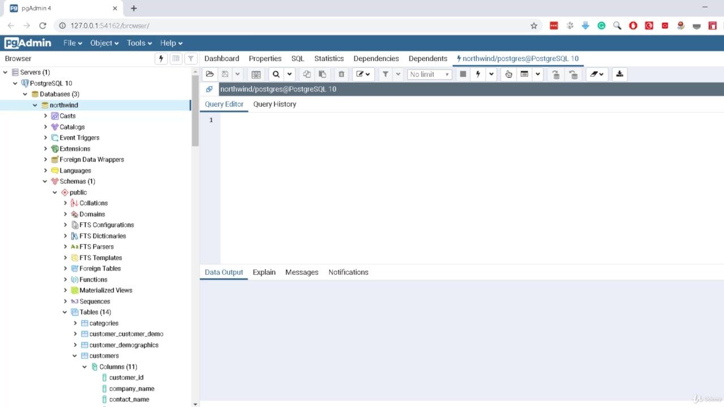Open a new Chrome tab

click(133, 8)
